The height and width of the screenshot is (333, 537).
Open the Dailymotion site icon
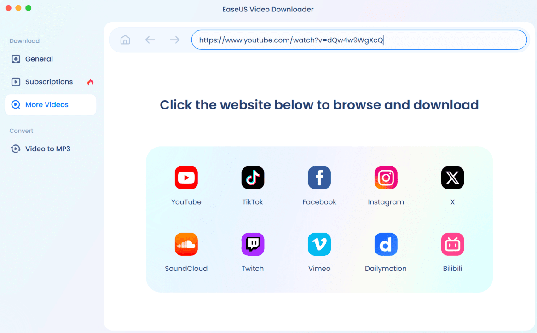coord(386,244)
